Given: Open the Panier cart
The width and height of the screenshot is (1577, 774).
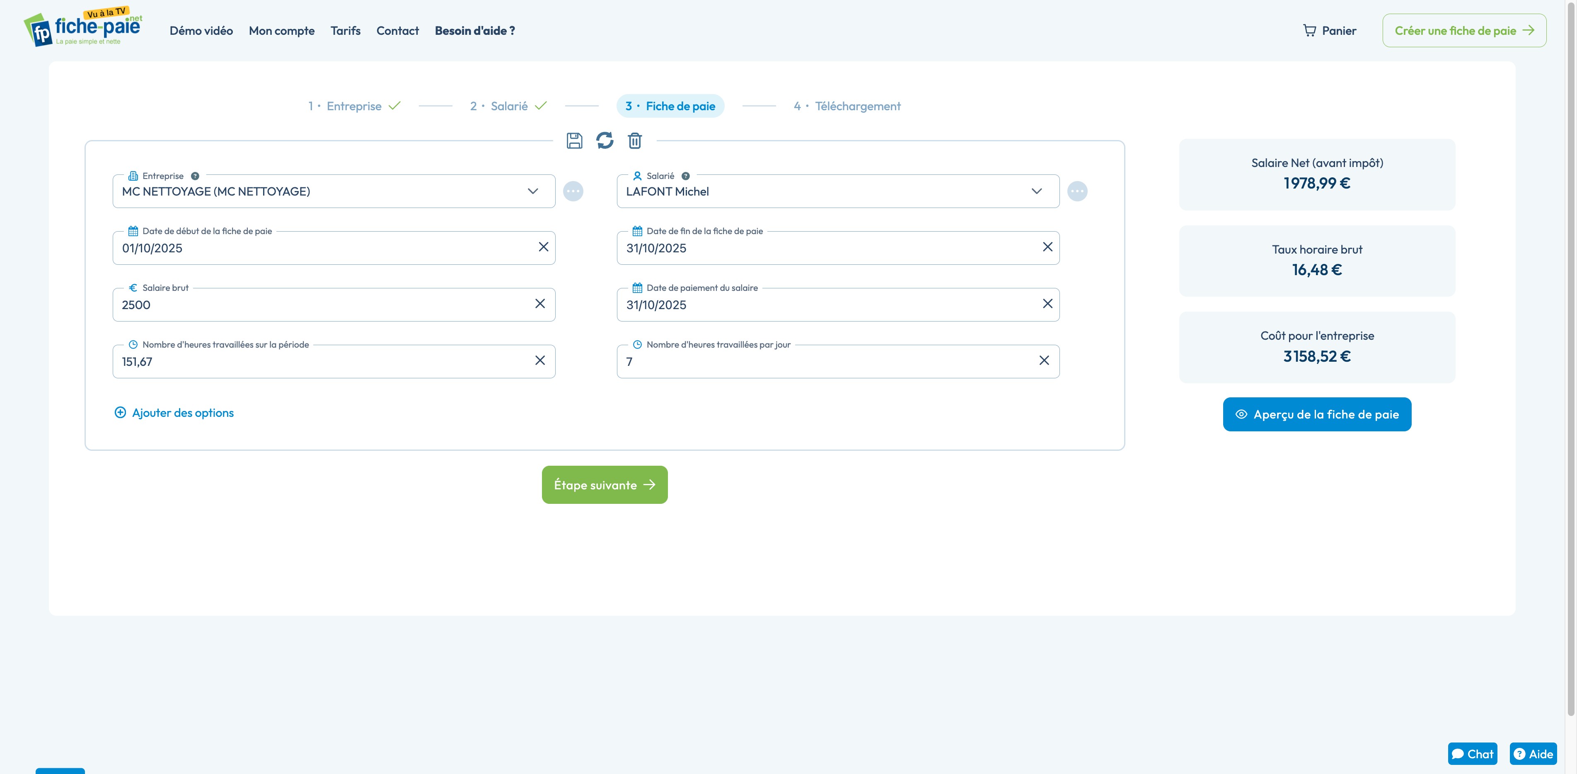Looking at the screenshot, I should pos(1329,31).
